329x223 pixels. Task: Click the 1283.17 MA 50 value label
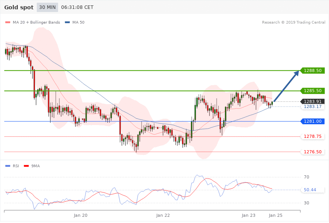click(313, 106)
